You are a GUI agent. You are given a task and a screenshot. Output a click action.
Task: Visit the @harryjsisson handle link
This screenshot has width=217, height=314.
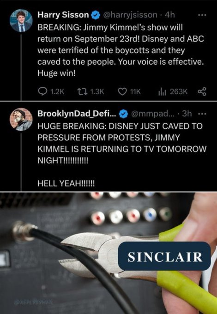click(130, 15)
